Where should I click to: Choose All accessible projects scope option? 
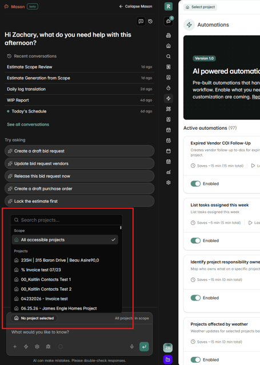pyautogui.click(x=65, y=240)
